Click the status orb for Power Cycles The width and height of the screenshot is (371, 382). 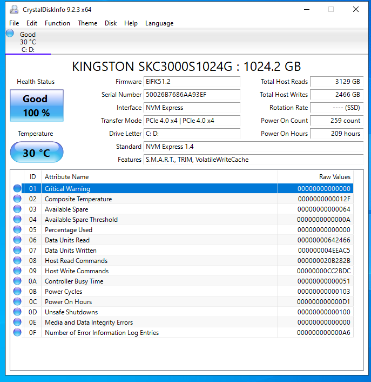point(17,291)
